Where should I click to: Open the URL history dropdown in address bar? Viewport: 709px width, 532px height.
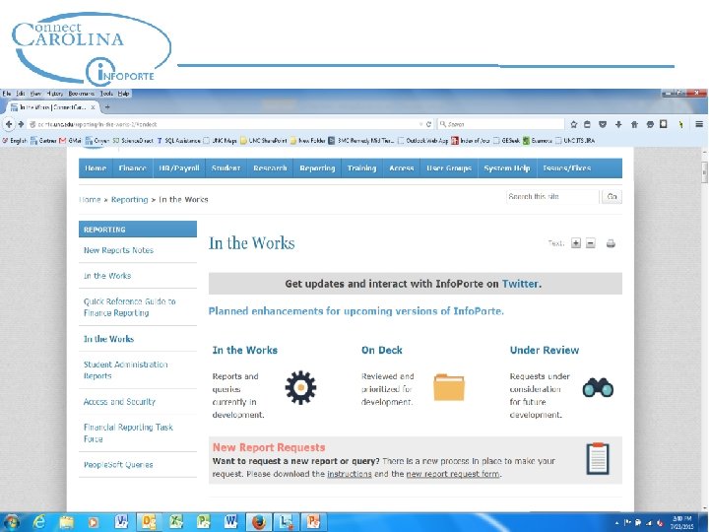421,124
